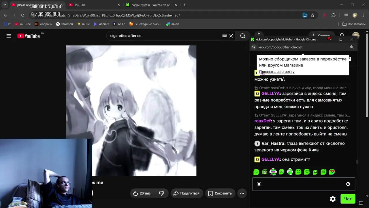This screenshot has height=208, width=369.
Task: Click Var_Hastra username in chat
Action: pos(273,143)
